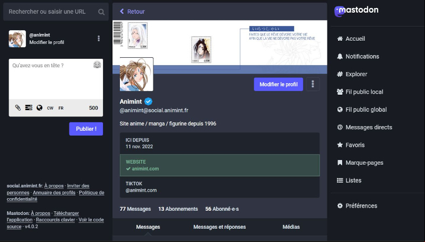Open the 56 Abonné·e·s list

[222, 209]
